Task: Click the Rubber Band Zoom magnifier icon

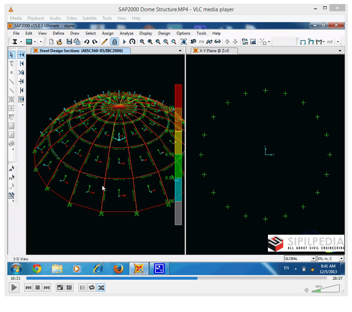Action: point(142,42)
